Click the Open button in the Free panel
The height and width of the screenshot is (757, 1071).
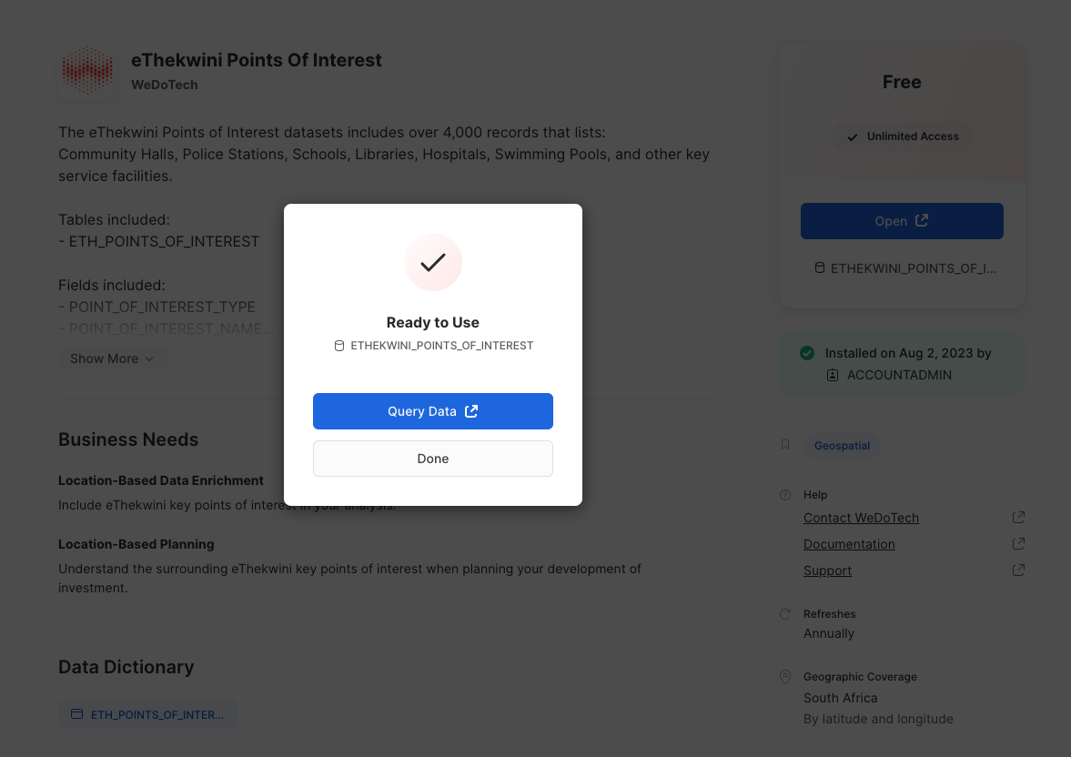tap(902, 221)
